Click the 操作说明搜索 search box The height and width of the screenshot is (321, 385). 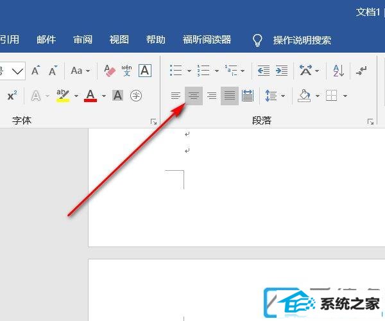(302, 40)
